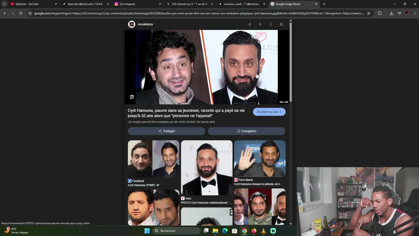Show the previous image result
The width and height of the screenshot is (419, 236).
(250, 24)
